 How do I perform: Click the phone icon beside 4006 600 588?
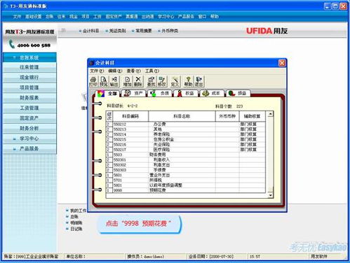[11, 44]
